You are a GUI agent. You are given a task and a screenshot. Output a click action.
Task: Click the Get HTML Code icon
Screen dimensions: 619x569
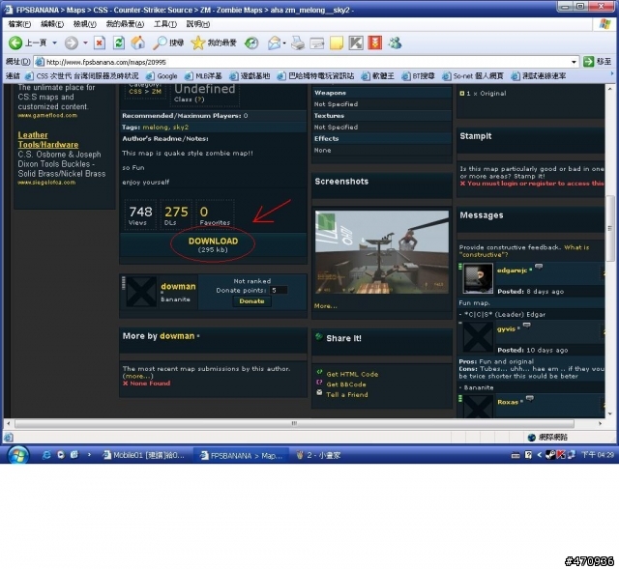pos(319,372)
